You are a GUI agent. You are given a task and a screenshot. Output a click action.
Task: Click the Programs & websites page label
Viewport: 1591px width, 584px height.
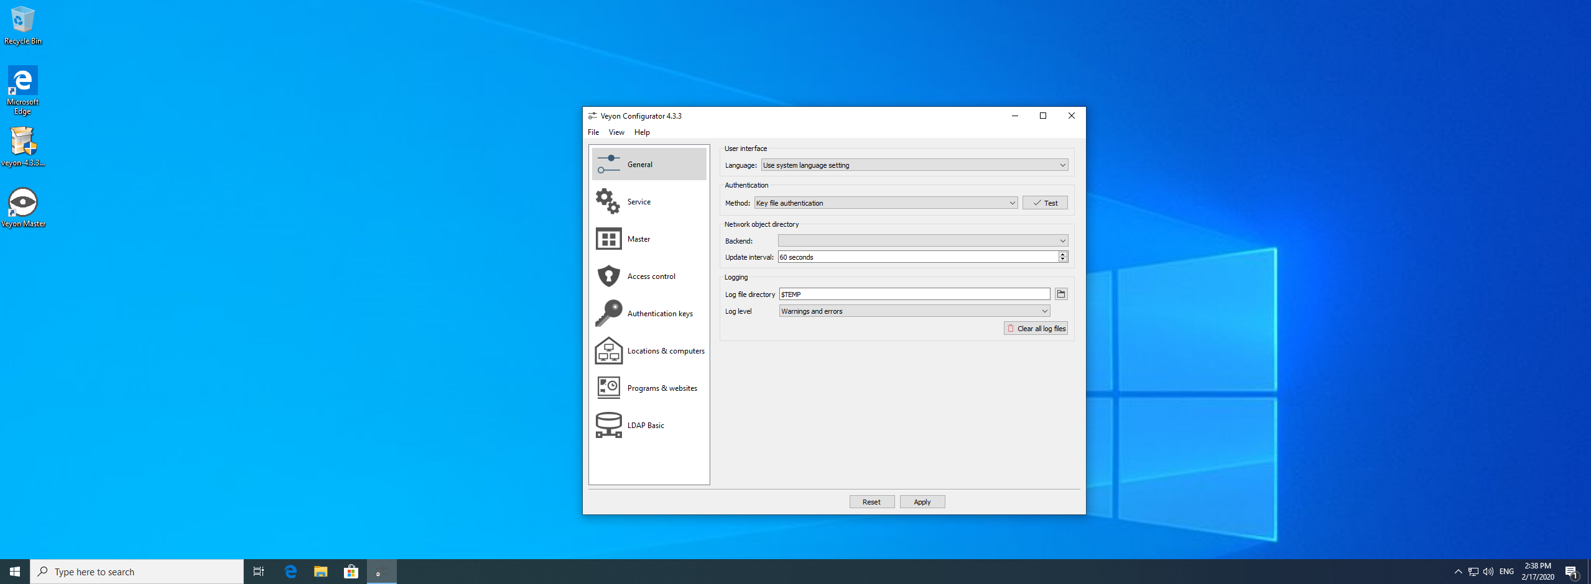(662, 388)
